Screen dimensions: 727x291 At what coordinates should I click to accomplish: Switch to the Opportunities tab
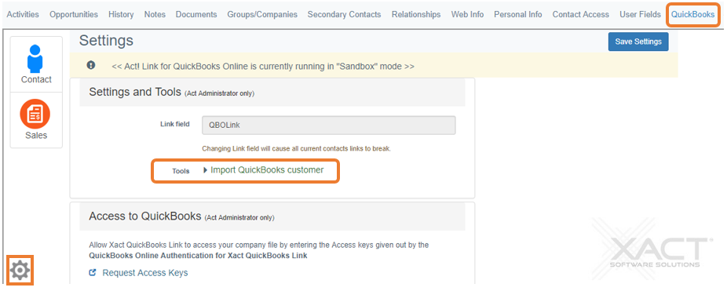pyautogui.click(x=74, y=14)
